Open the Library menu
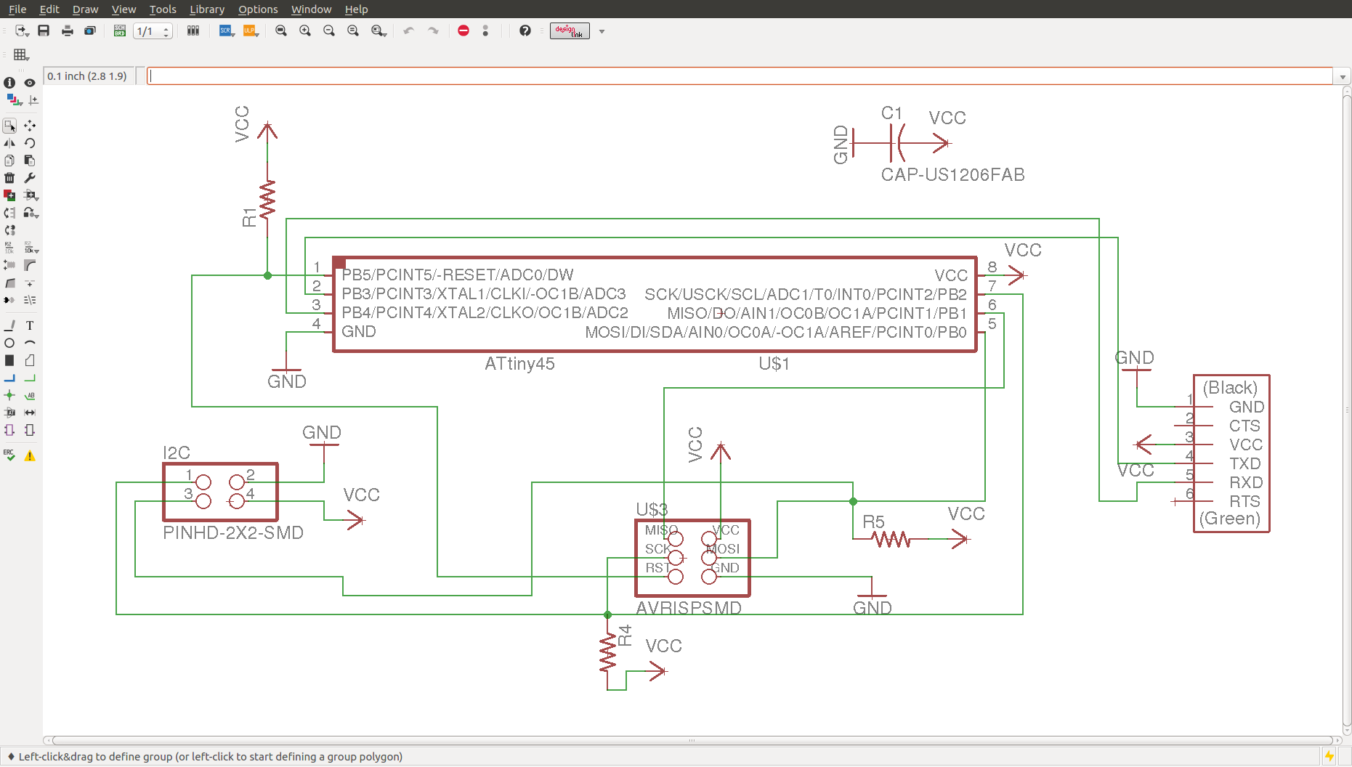Image resolution: width=1352 pixels, height=767 pixels. [x=207, y=9]
